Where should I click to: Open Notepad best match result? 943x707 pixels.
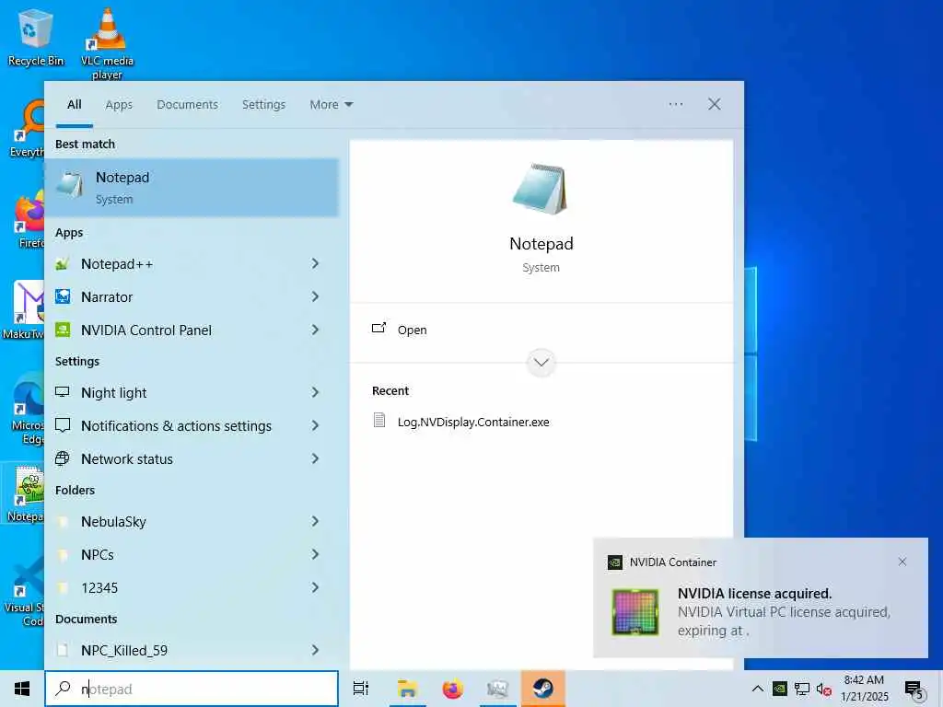click(x=192, y=187)
